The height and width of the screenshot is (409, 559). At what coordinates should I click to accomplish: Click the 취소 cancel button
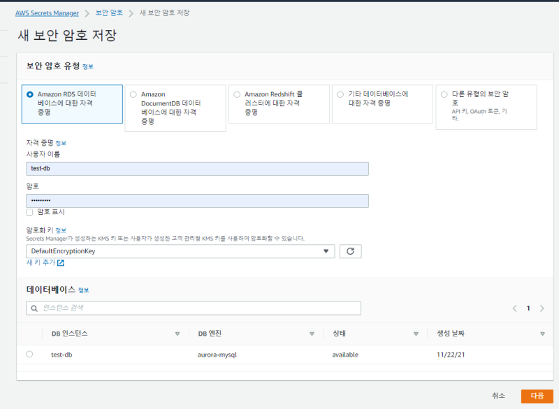[498, 396]
